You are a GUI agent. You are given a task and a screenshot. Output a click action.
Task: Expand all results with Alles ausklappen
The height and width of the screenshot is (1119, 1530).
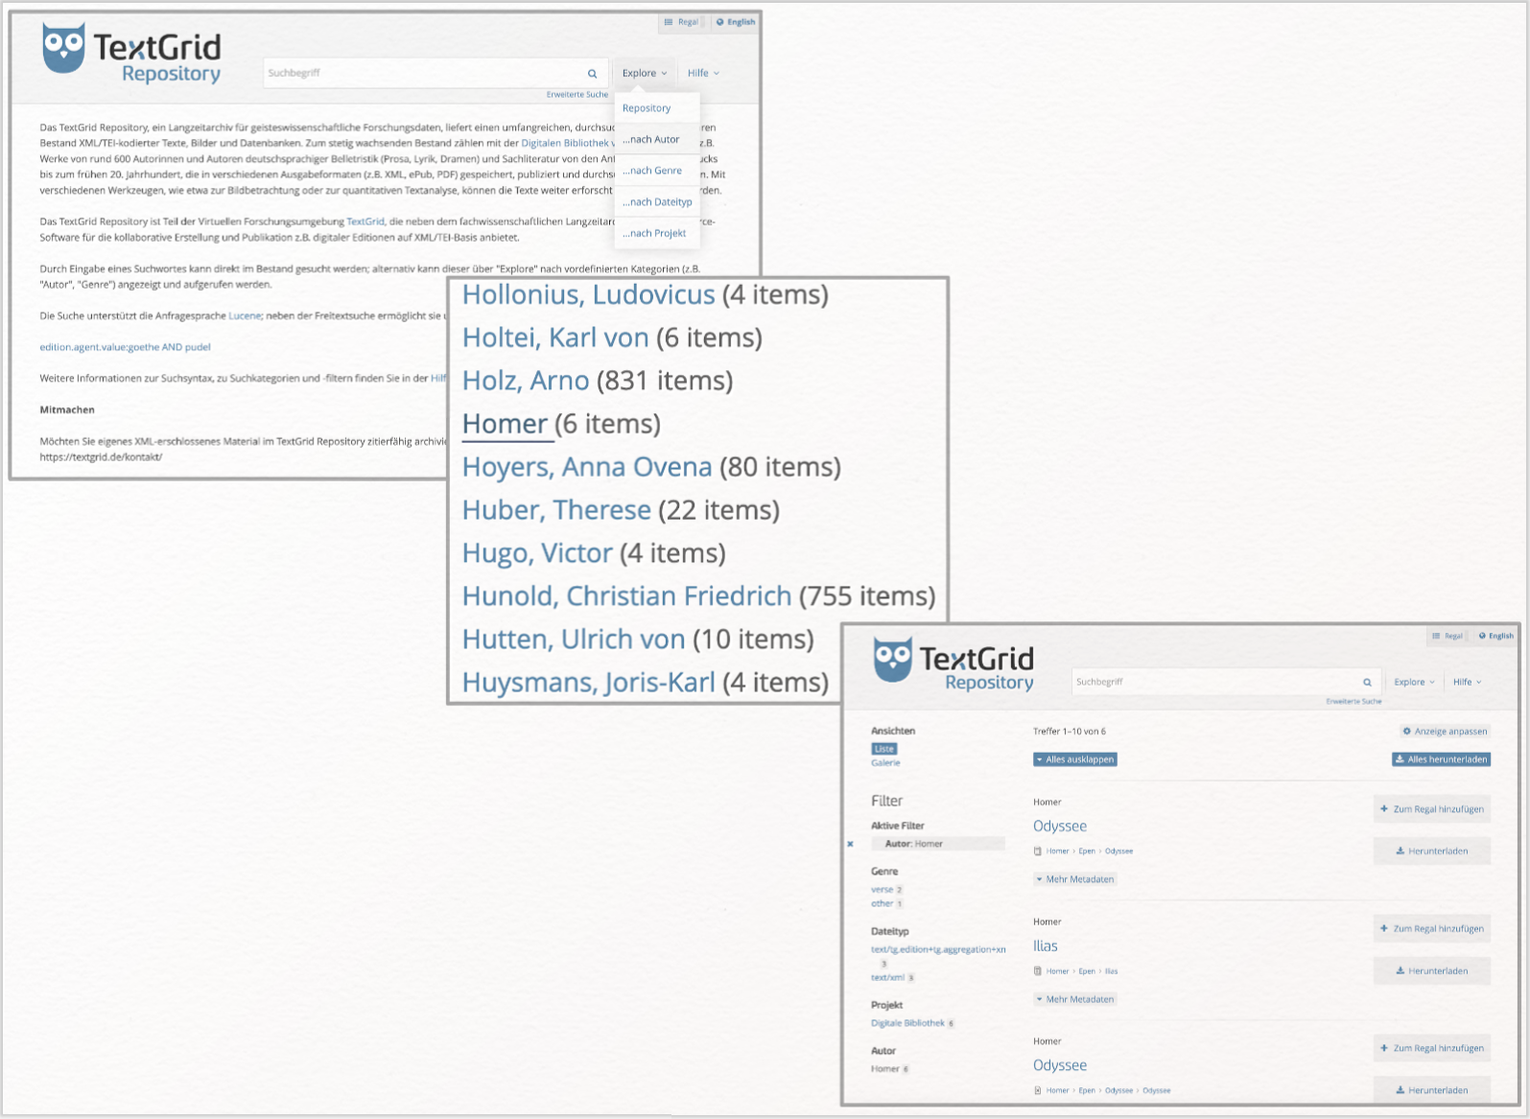1074,759
